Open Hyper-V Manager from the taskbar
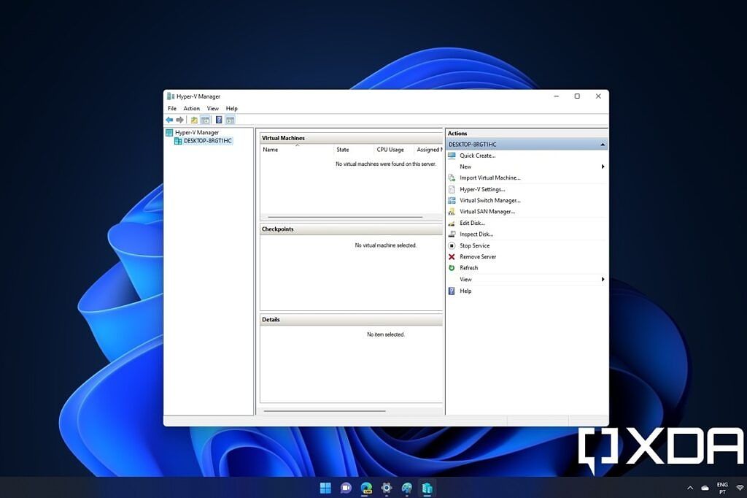Screen dimensions: 747x498 coord(427,488)
